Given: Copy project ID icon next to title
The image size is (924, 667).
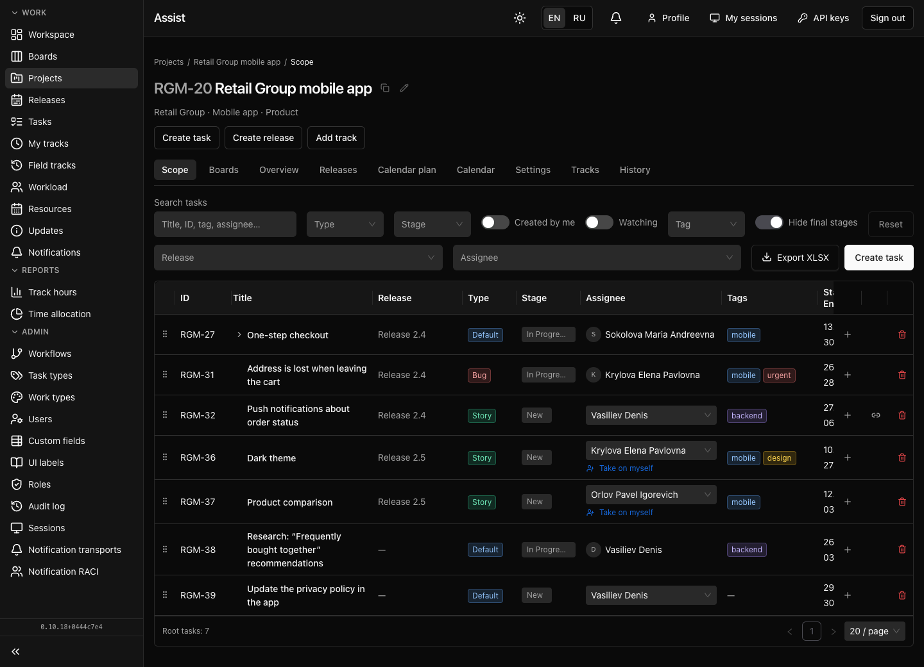Looking at the screenshot, I should [385, 88].
